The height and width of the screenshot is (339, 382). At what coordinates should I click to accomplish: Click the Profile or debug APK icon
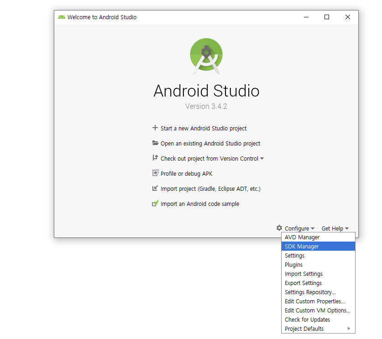point(155,173)
